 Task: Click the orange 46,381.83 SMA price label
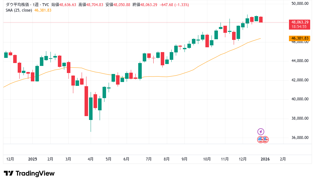point(300,38)
